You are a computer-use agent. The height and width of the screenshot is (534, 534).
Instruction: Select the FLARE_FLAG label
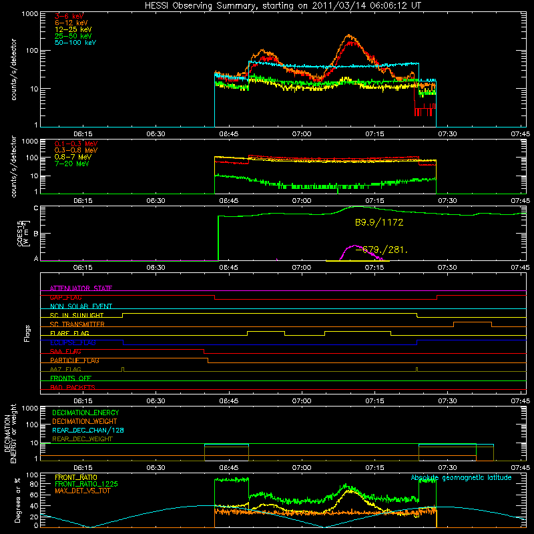(x=69, y=333)
